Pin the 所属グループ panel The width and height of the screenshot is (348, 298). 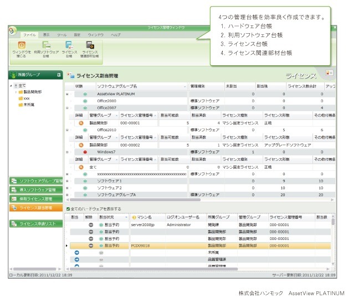[x=59, y=75]
